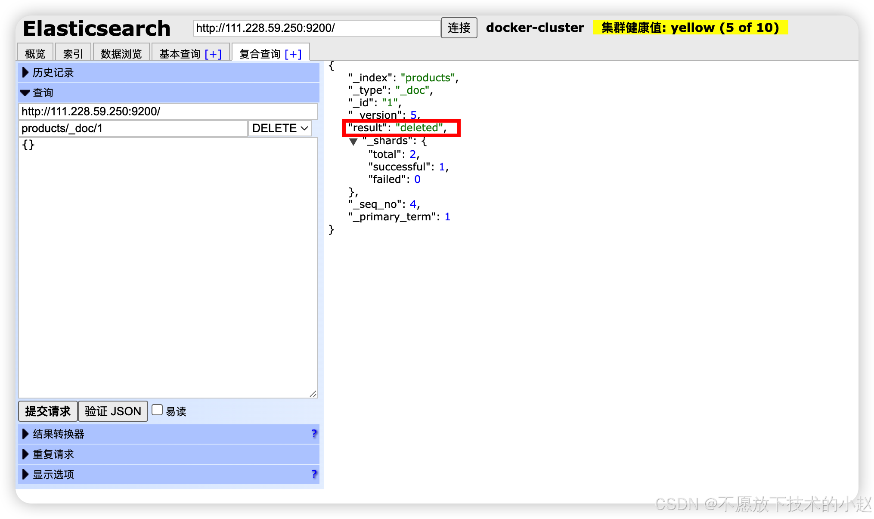The image size is (874, 519).
Task: Enable the 易读 pretty-print checkbox
Action: pos(158,410)
